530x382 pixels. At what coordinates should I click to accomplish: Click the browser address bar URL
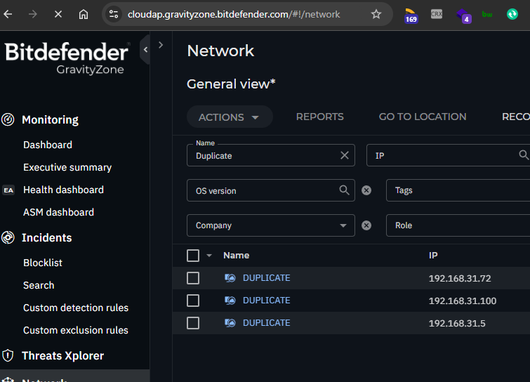click(x=234, y=14)
